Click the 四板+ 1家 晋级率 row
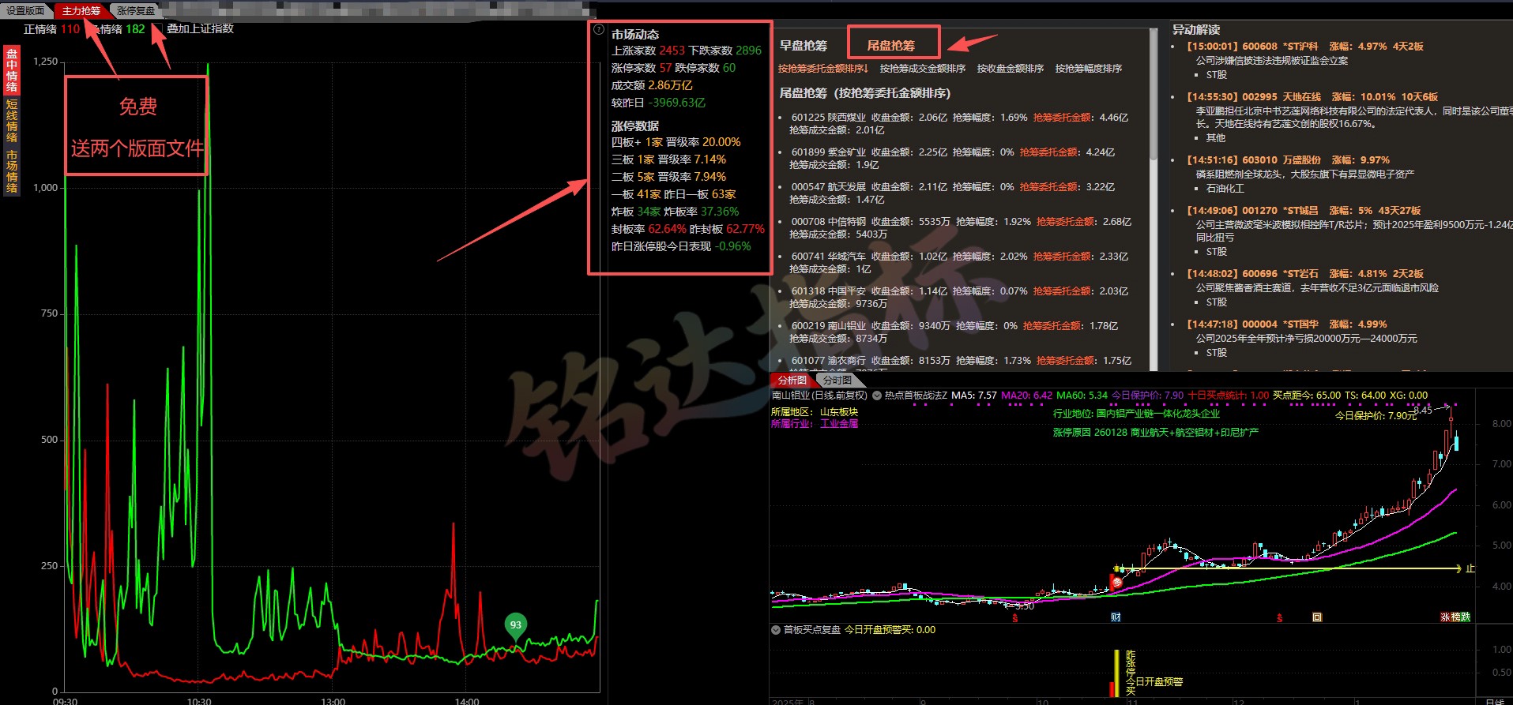 coord(676,142)
